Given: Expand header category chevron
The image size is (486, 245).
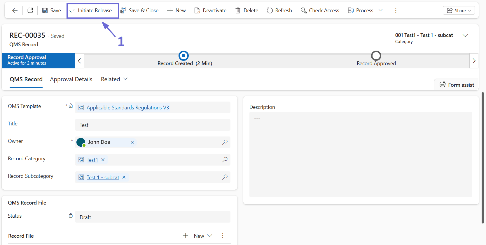Looking at the screenshot, I should coord(465,35).
